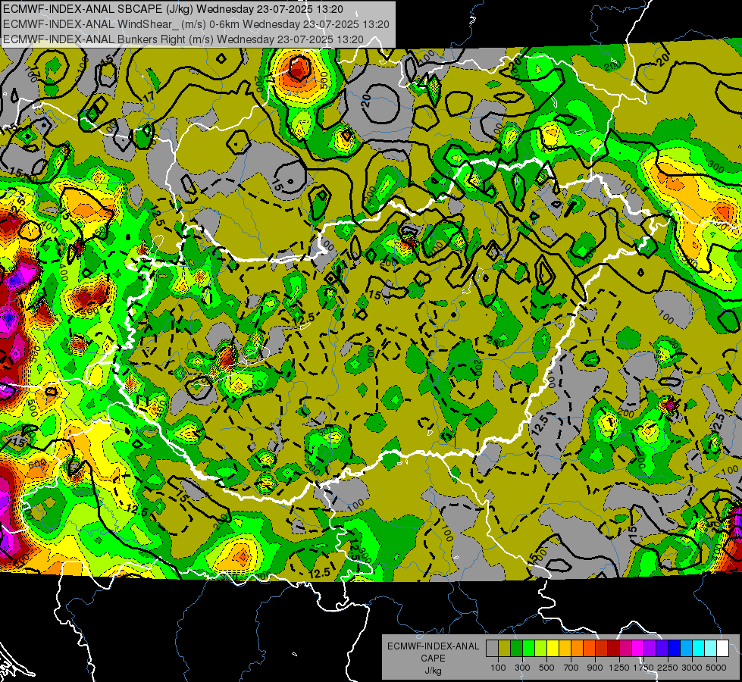Image resolution: width=742 pixels, height=682 pixels.
Task: Click the 2250 tick label under the legend
Action: [668, 668]
